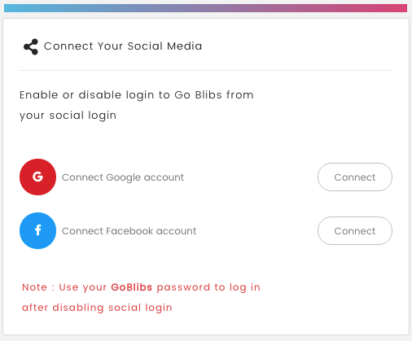The height and width of the screenshot is (341, 412).
Task: Click the share icon beside the heading
Action: [x=31, y=46]
